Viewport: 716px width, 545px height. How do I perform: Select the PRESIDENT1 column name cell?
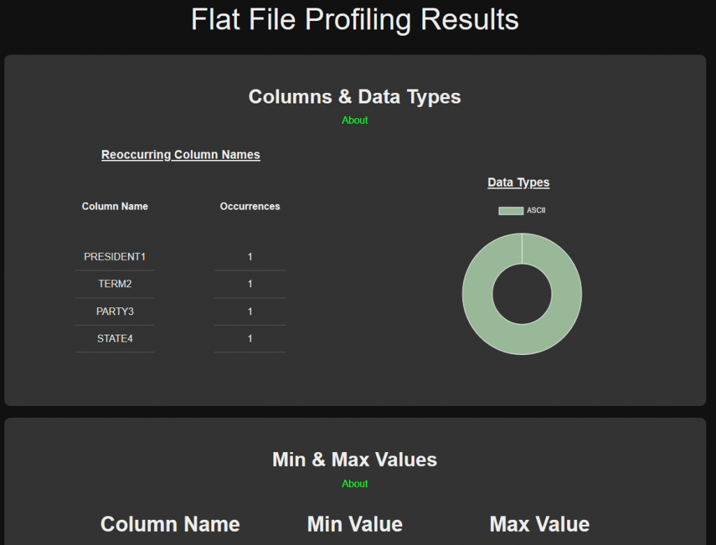click(x=115, y=256)
